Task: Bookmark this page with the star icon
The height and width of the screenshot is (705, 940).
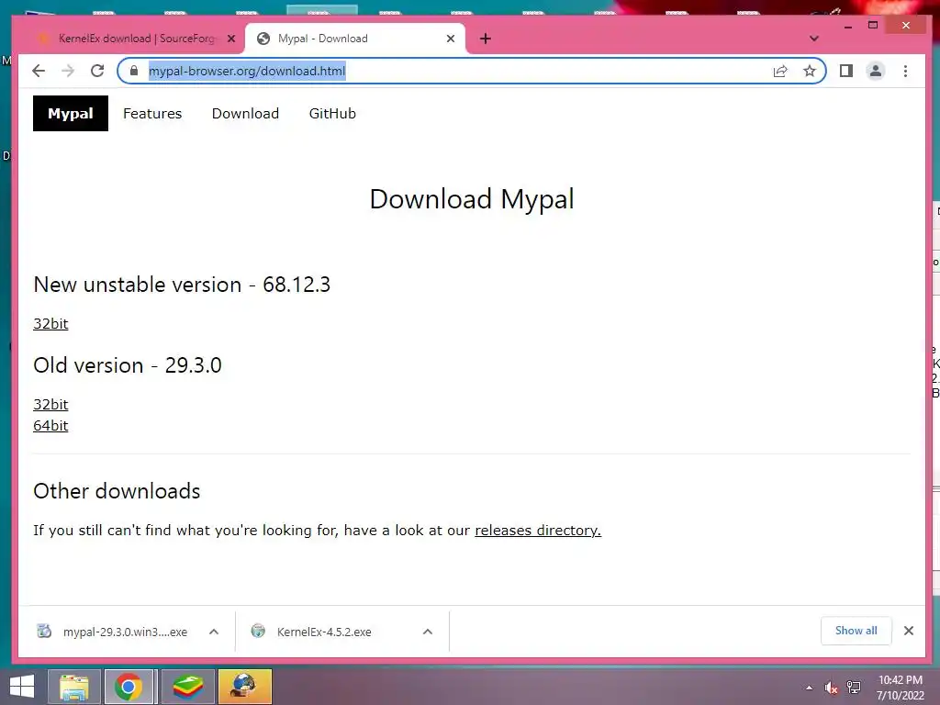Action: 810,72
